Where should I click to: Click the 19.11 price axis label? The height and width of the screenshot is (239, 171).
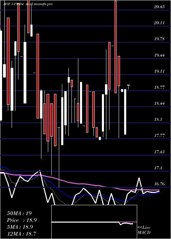159,71
